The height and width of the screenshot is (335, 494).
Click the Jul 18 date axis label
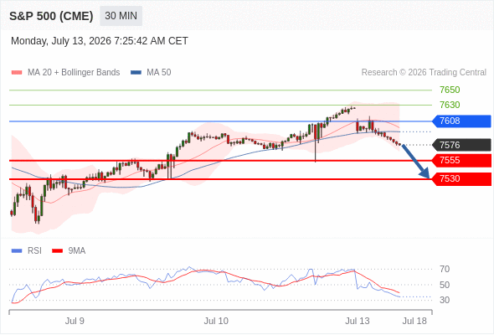[x=414, y=321]
